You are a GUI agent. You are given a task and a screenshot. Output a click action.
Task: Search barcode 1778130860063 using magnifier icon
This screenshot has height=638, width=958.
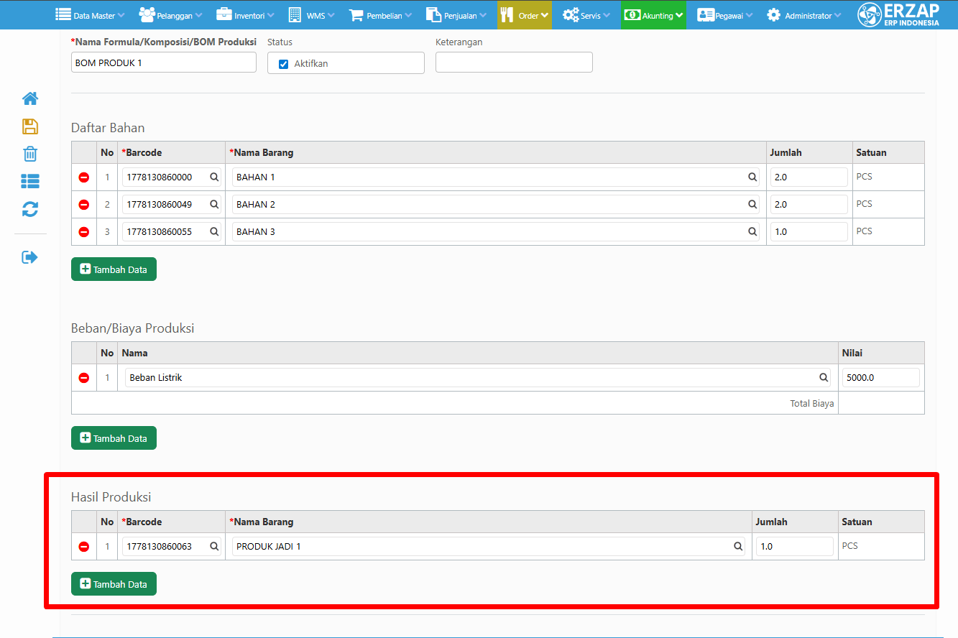coord(214,546)
